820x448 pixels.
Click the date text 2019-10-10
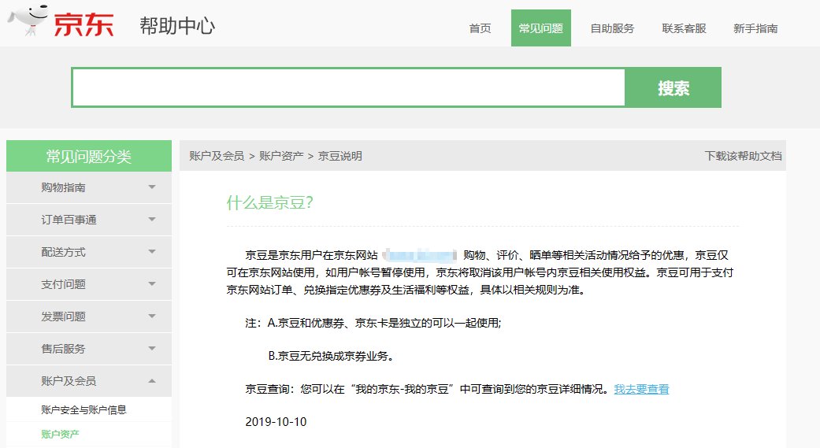pyautogui.click(x=276, y=422)
